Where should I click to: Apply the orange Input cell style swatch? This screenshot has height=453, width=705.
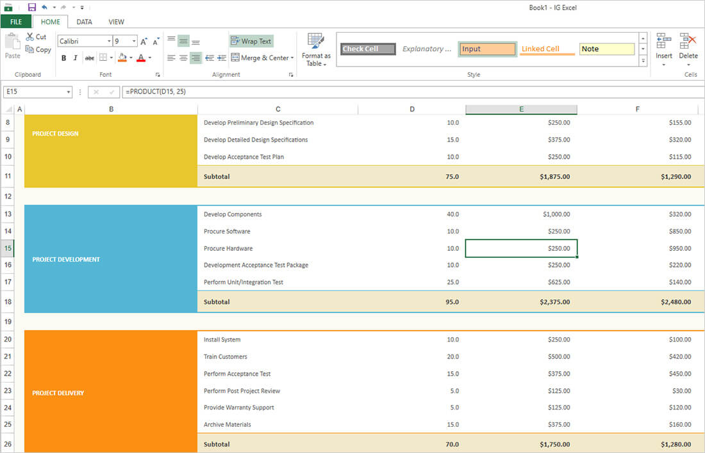(x=488, y=49)
